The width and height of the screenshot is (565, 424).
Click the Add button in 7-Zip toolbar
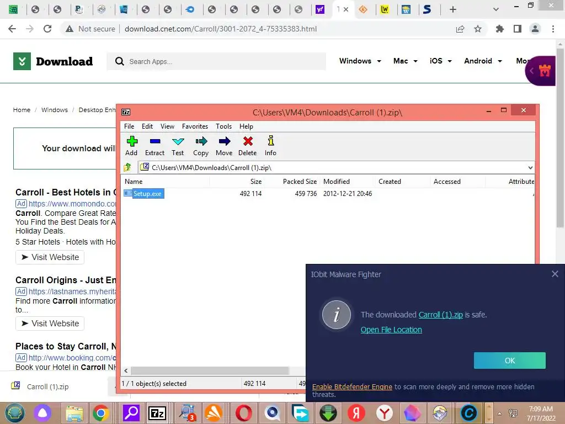click(131, 146)
